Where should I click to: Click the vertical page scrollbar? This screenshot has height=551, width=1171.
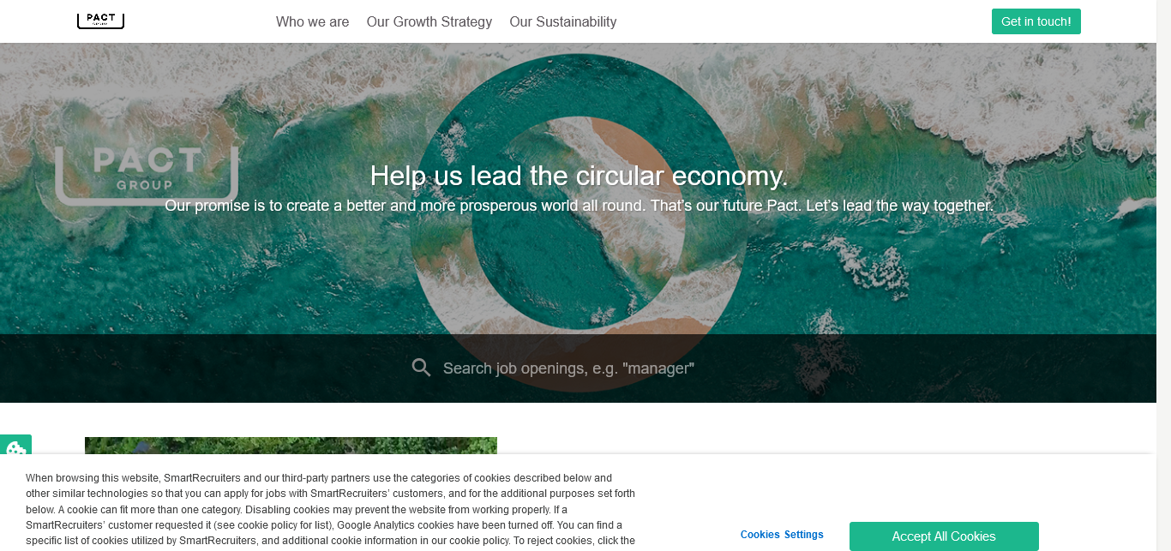[x=1163, y=275]
